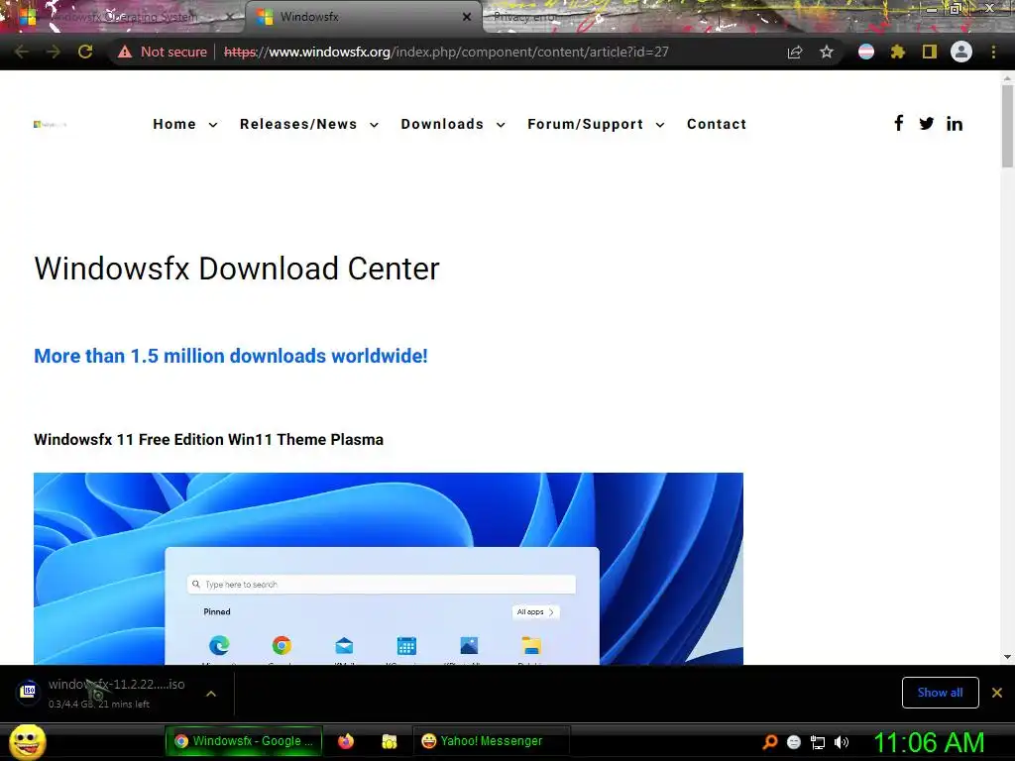
Task: Open the Home navigation item
Action: pos(174,124)
